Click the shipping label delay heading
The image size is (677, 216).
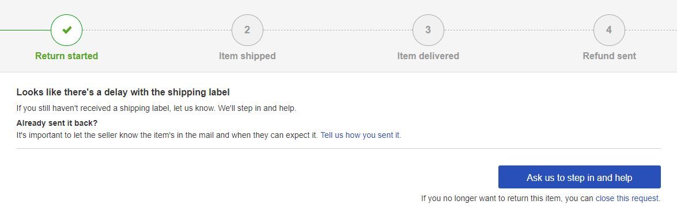point(123,92)
